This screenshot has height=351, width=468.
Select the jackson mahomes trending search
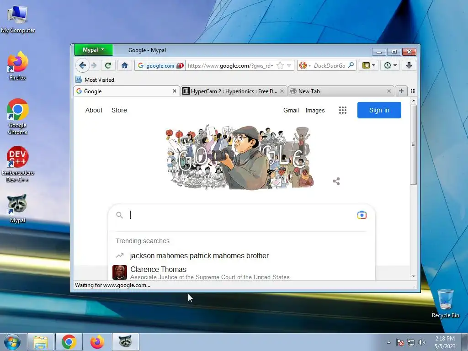point(242,256)
